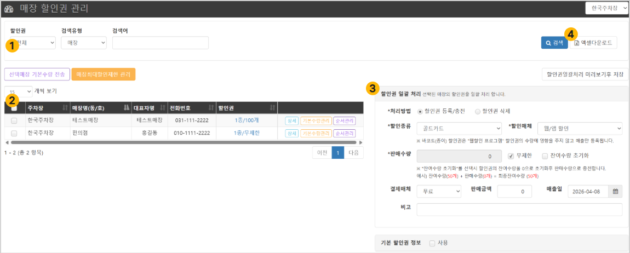Viewport: 630px width, 253px height.
Task: Click the dashboard gauge icon in header
Action: [x=9, y=9]
